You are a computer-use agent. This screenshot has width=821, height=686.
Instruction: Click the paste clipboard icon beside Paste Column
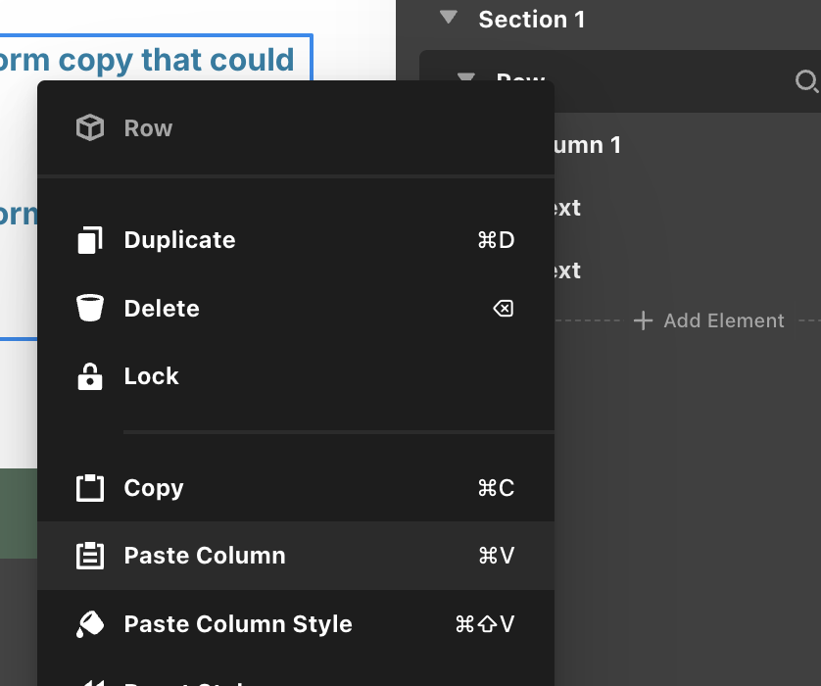90,556
